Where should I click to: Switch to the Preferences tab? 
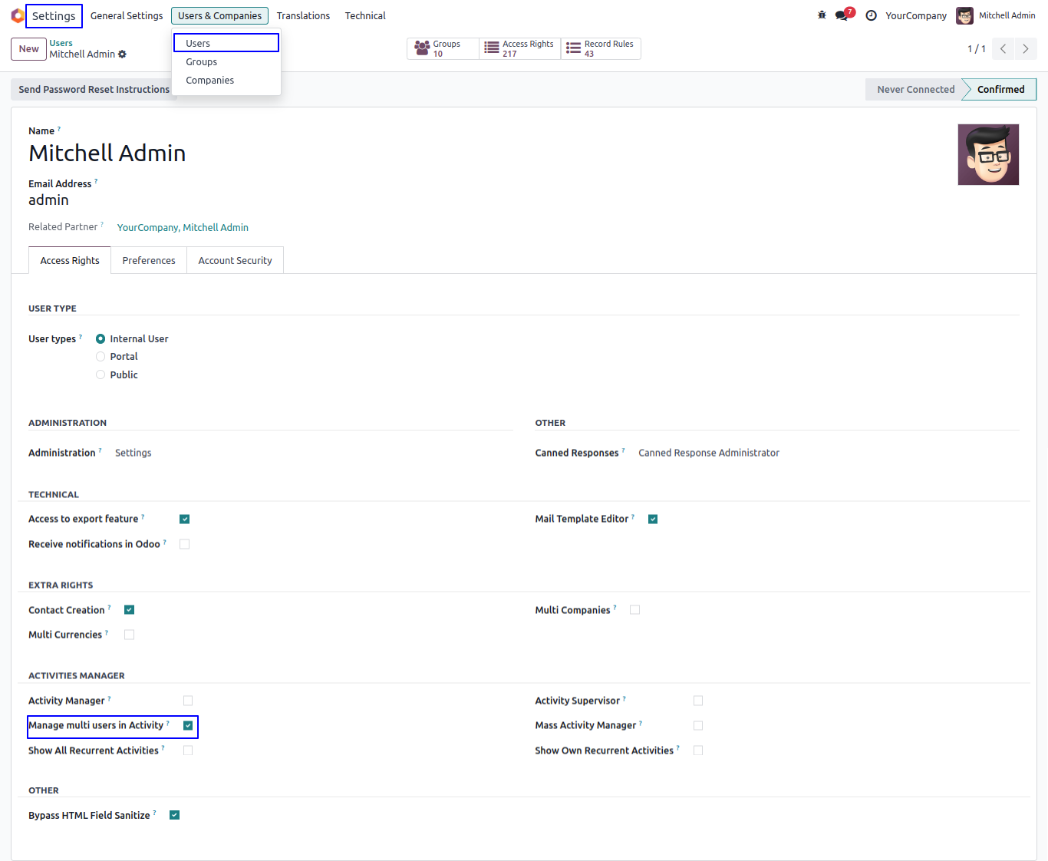(149, 261)
